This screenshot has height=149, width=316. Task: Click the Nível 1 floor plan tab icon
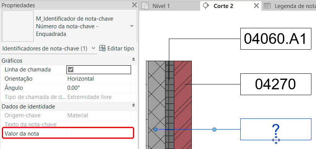tap(145, 6)
